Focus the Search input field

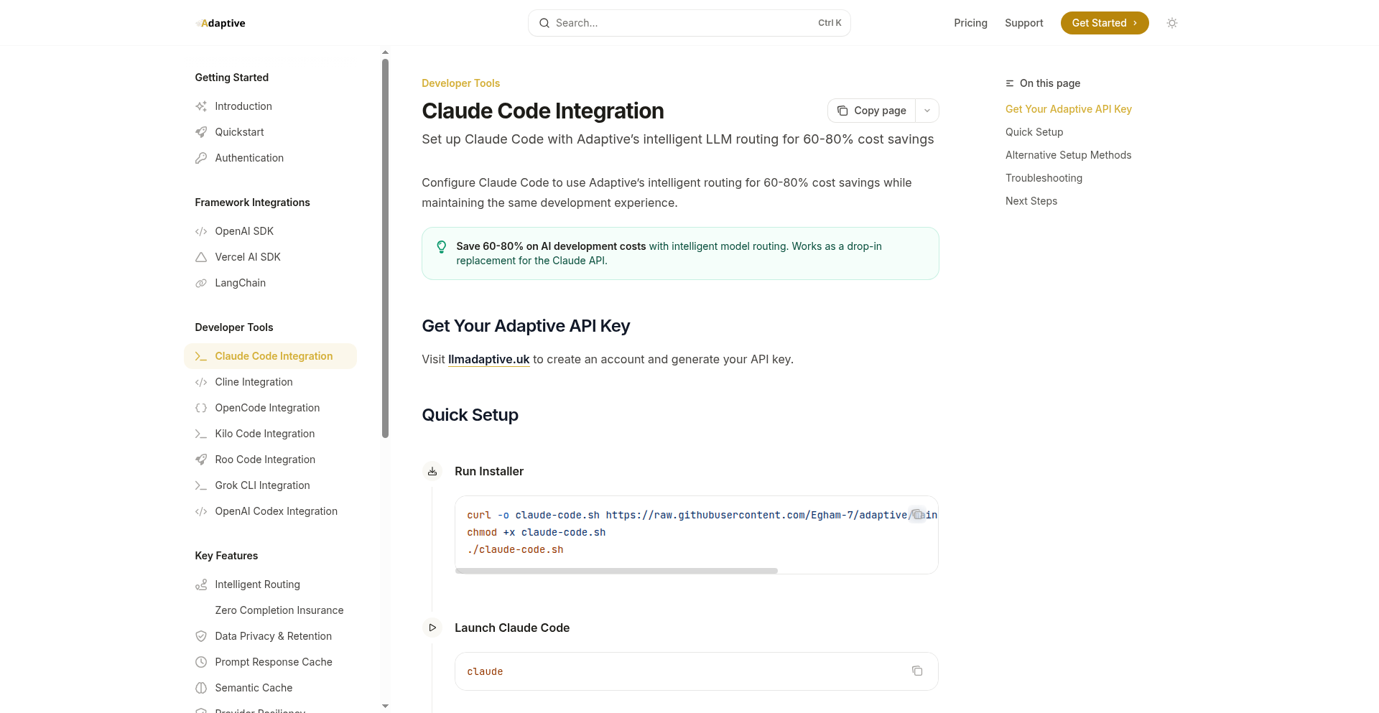tap(689, 23)
